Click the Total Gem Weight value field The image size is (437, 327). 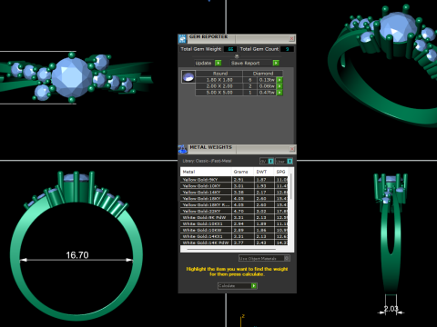(230, 49)
